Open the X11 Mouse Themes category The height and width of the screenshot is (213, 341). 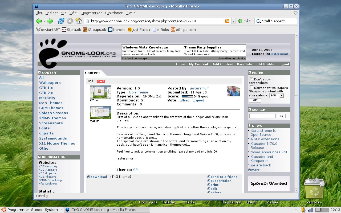click(x=57, y=143)
